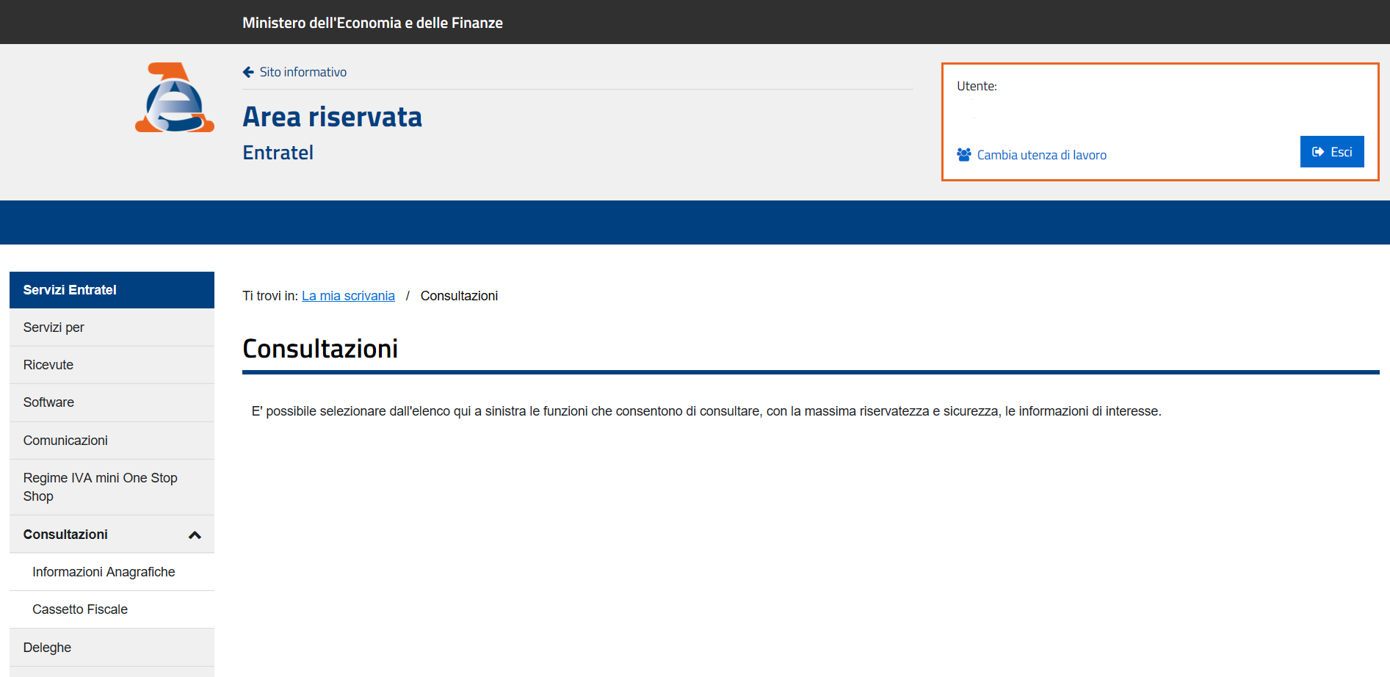Click the back arrow beside Sito informativo
The height and width of the screenshot is (677, 1390).
(248, 72)
